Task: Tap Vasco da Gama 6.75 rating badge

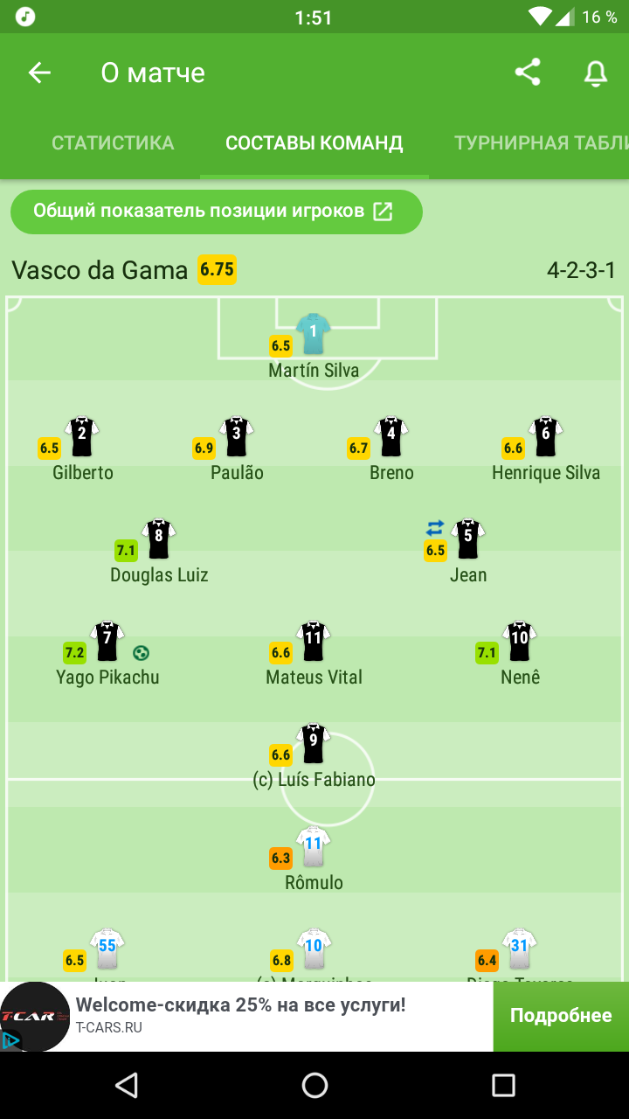Action: (217, 269)
